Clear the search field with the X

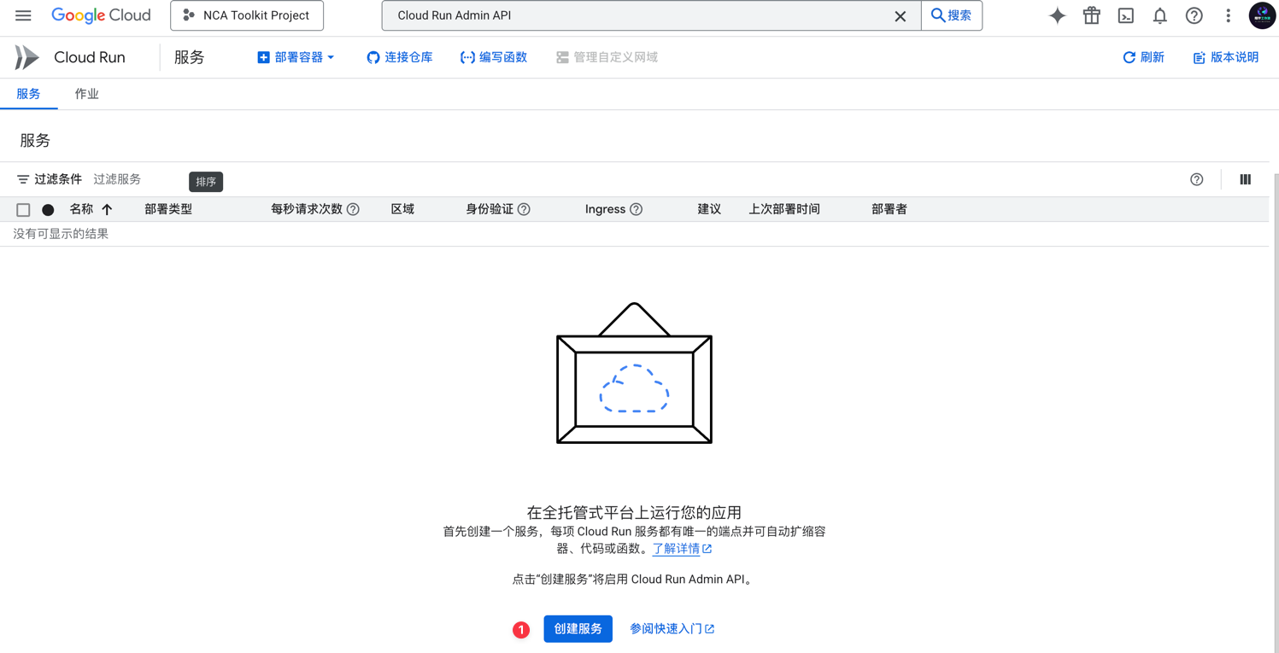(x=900, y=15)
